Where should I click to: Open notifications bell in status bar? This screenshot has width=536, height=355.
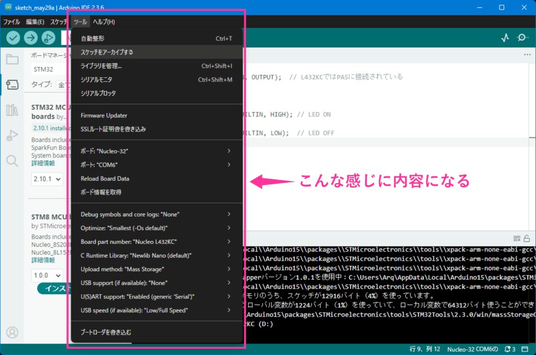510,349
